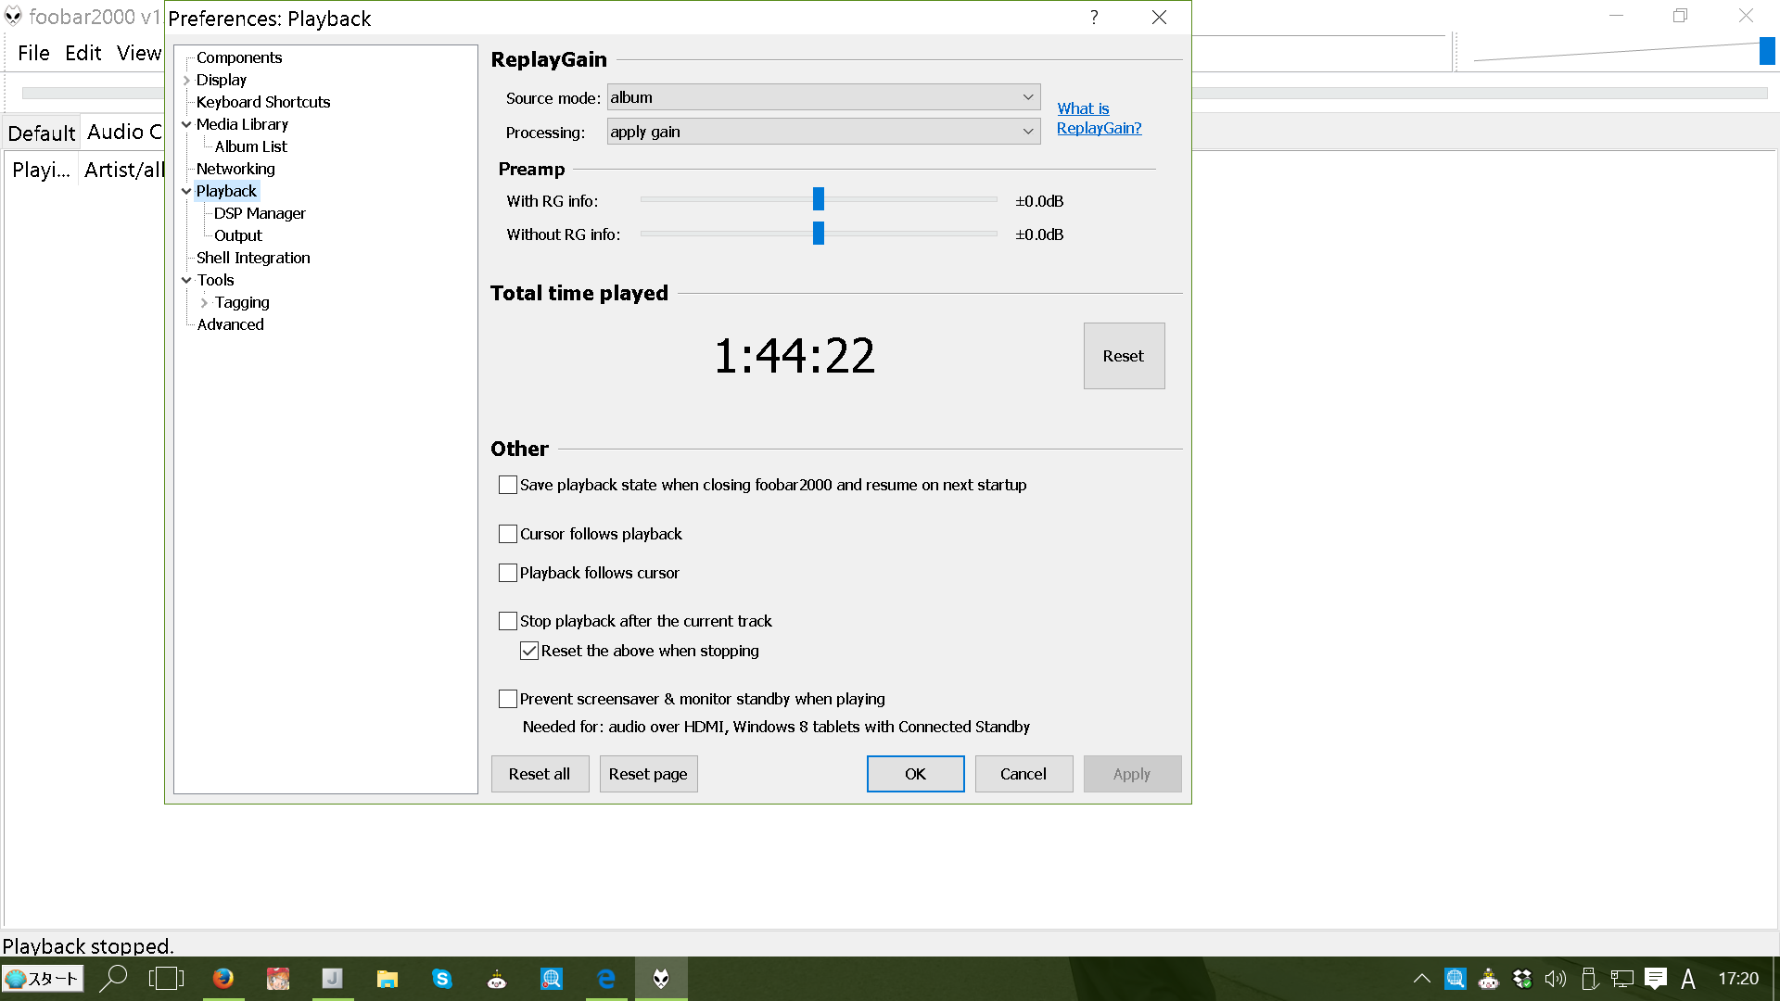Screen dimensions: 1780x1001
Task: Click the taskbar search magnifier icon
Action: (x=113, y=979)
